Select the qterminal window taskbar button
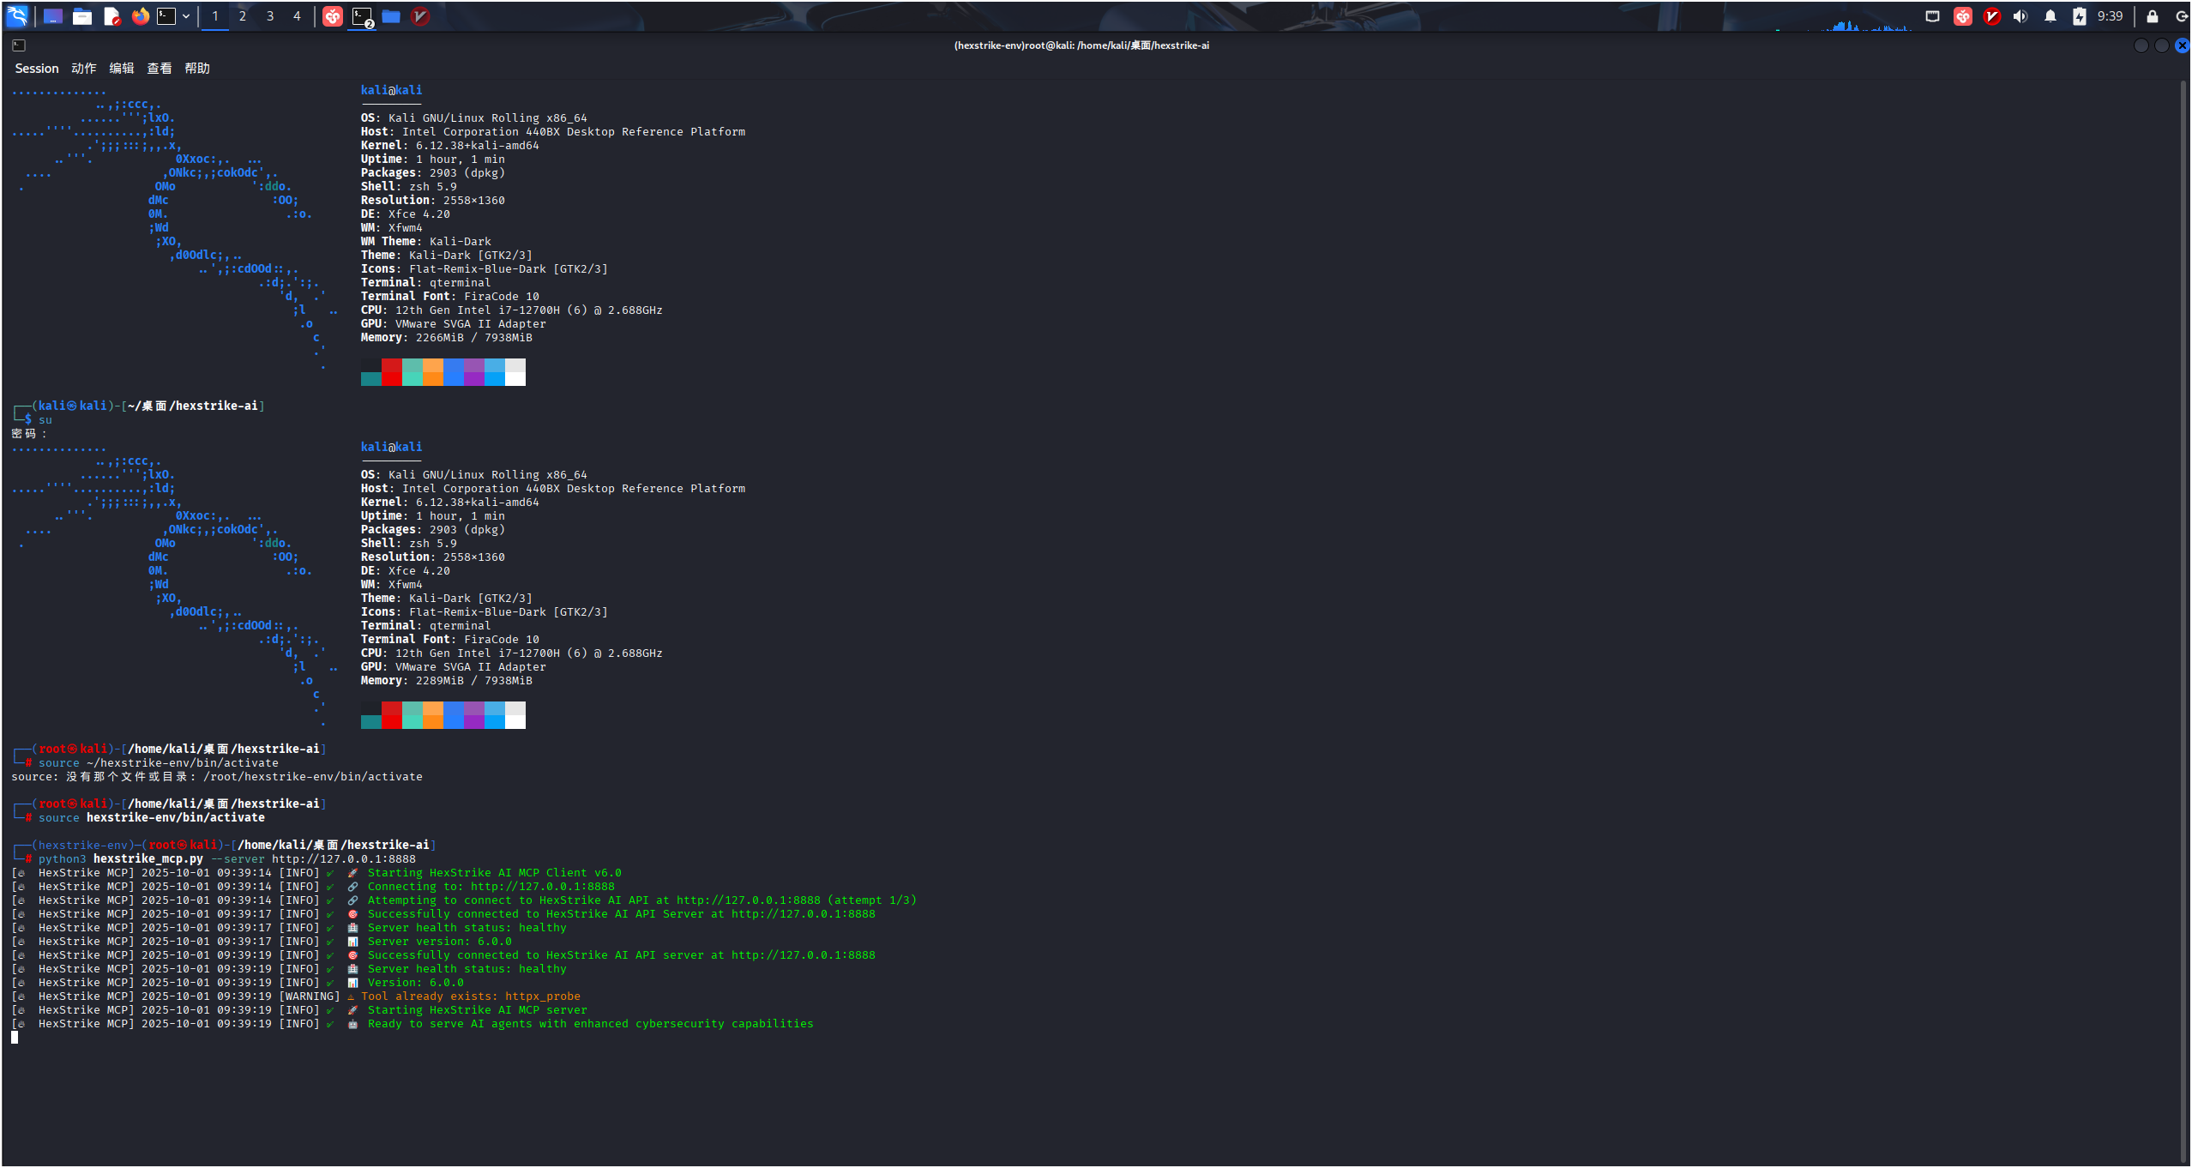This screenshot has height=1168, width=2192. (362, 16)
